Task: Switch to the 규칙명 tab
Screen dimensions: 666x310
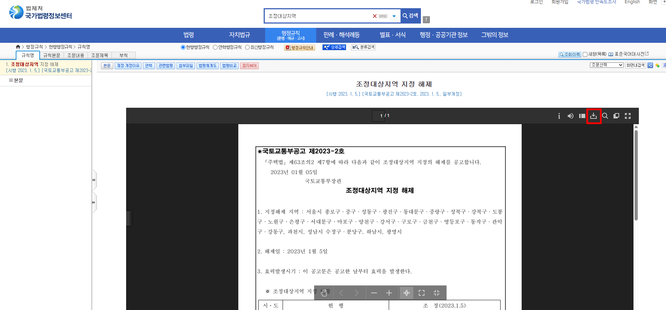Action: point(28,55)
